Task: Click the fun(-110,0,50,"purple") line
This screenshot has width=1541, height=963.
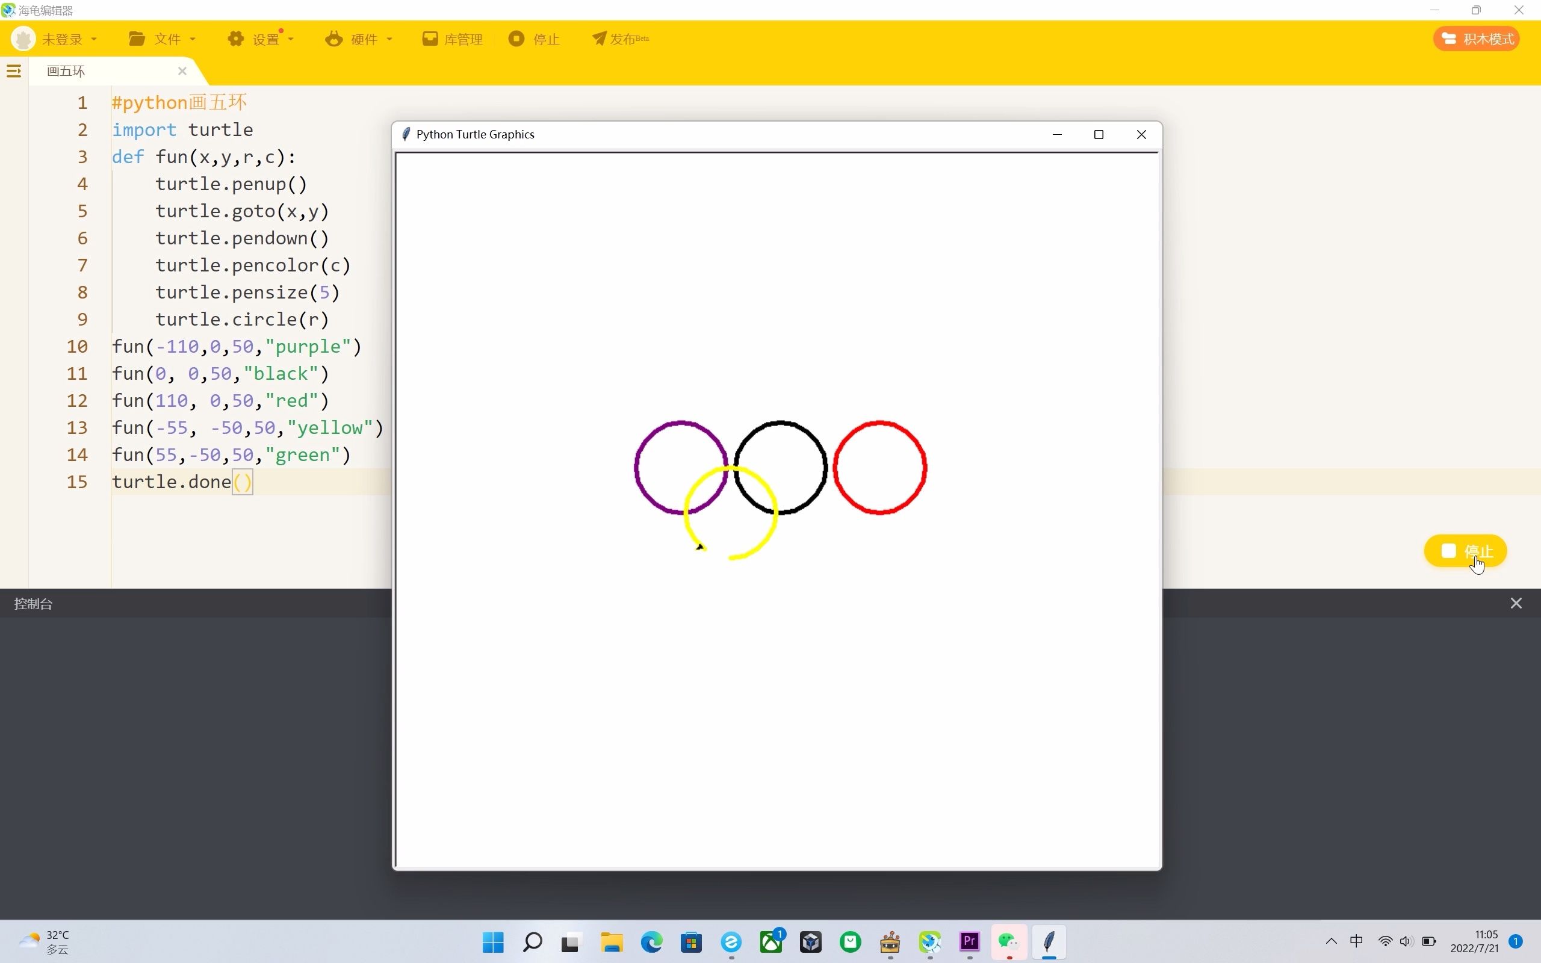Action: pos(236,347)
